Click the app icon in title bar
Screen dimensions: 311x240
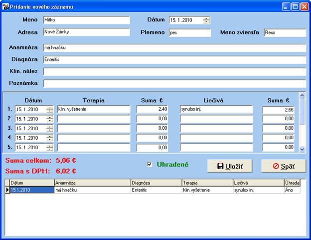click(5, 6)
